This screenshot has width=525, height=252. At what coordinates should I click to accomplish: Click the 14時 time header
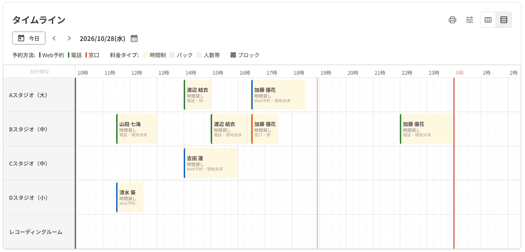pos(191,73)
